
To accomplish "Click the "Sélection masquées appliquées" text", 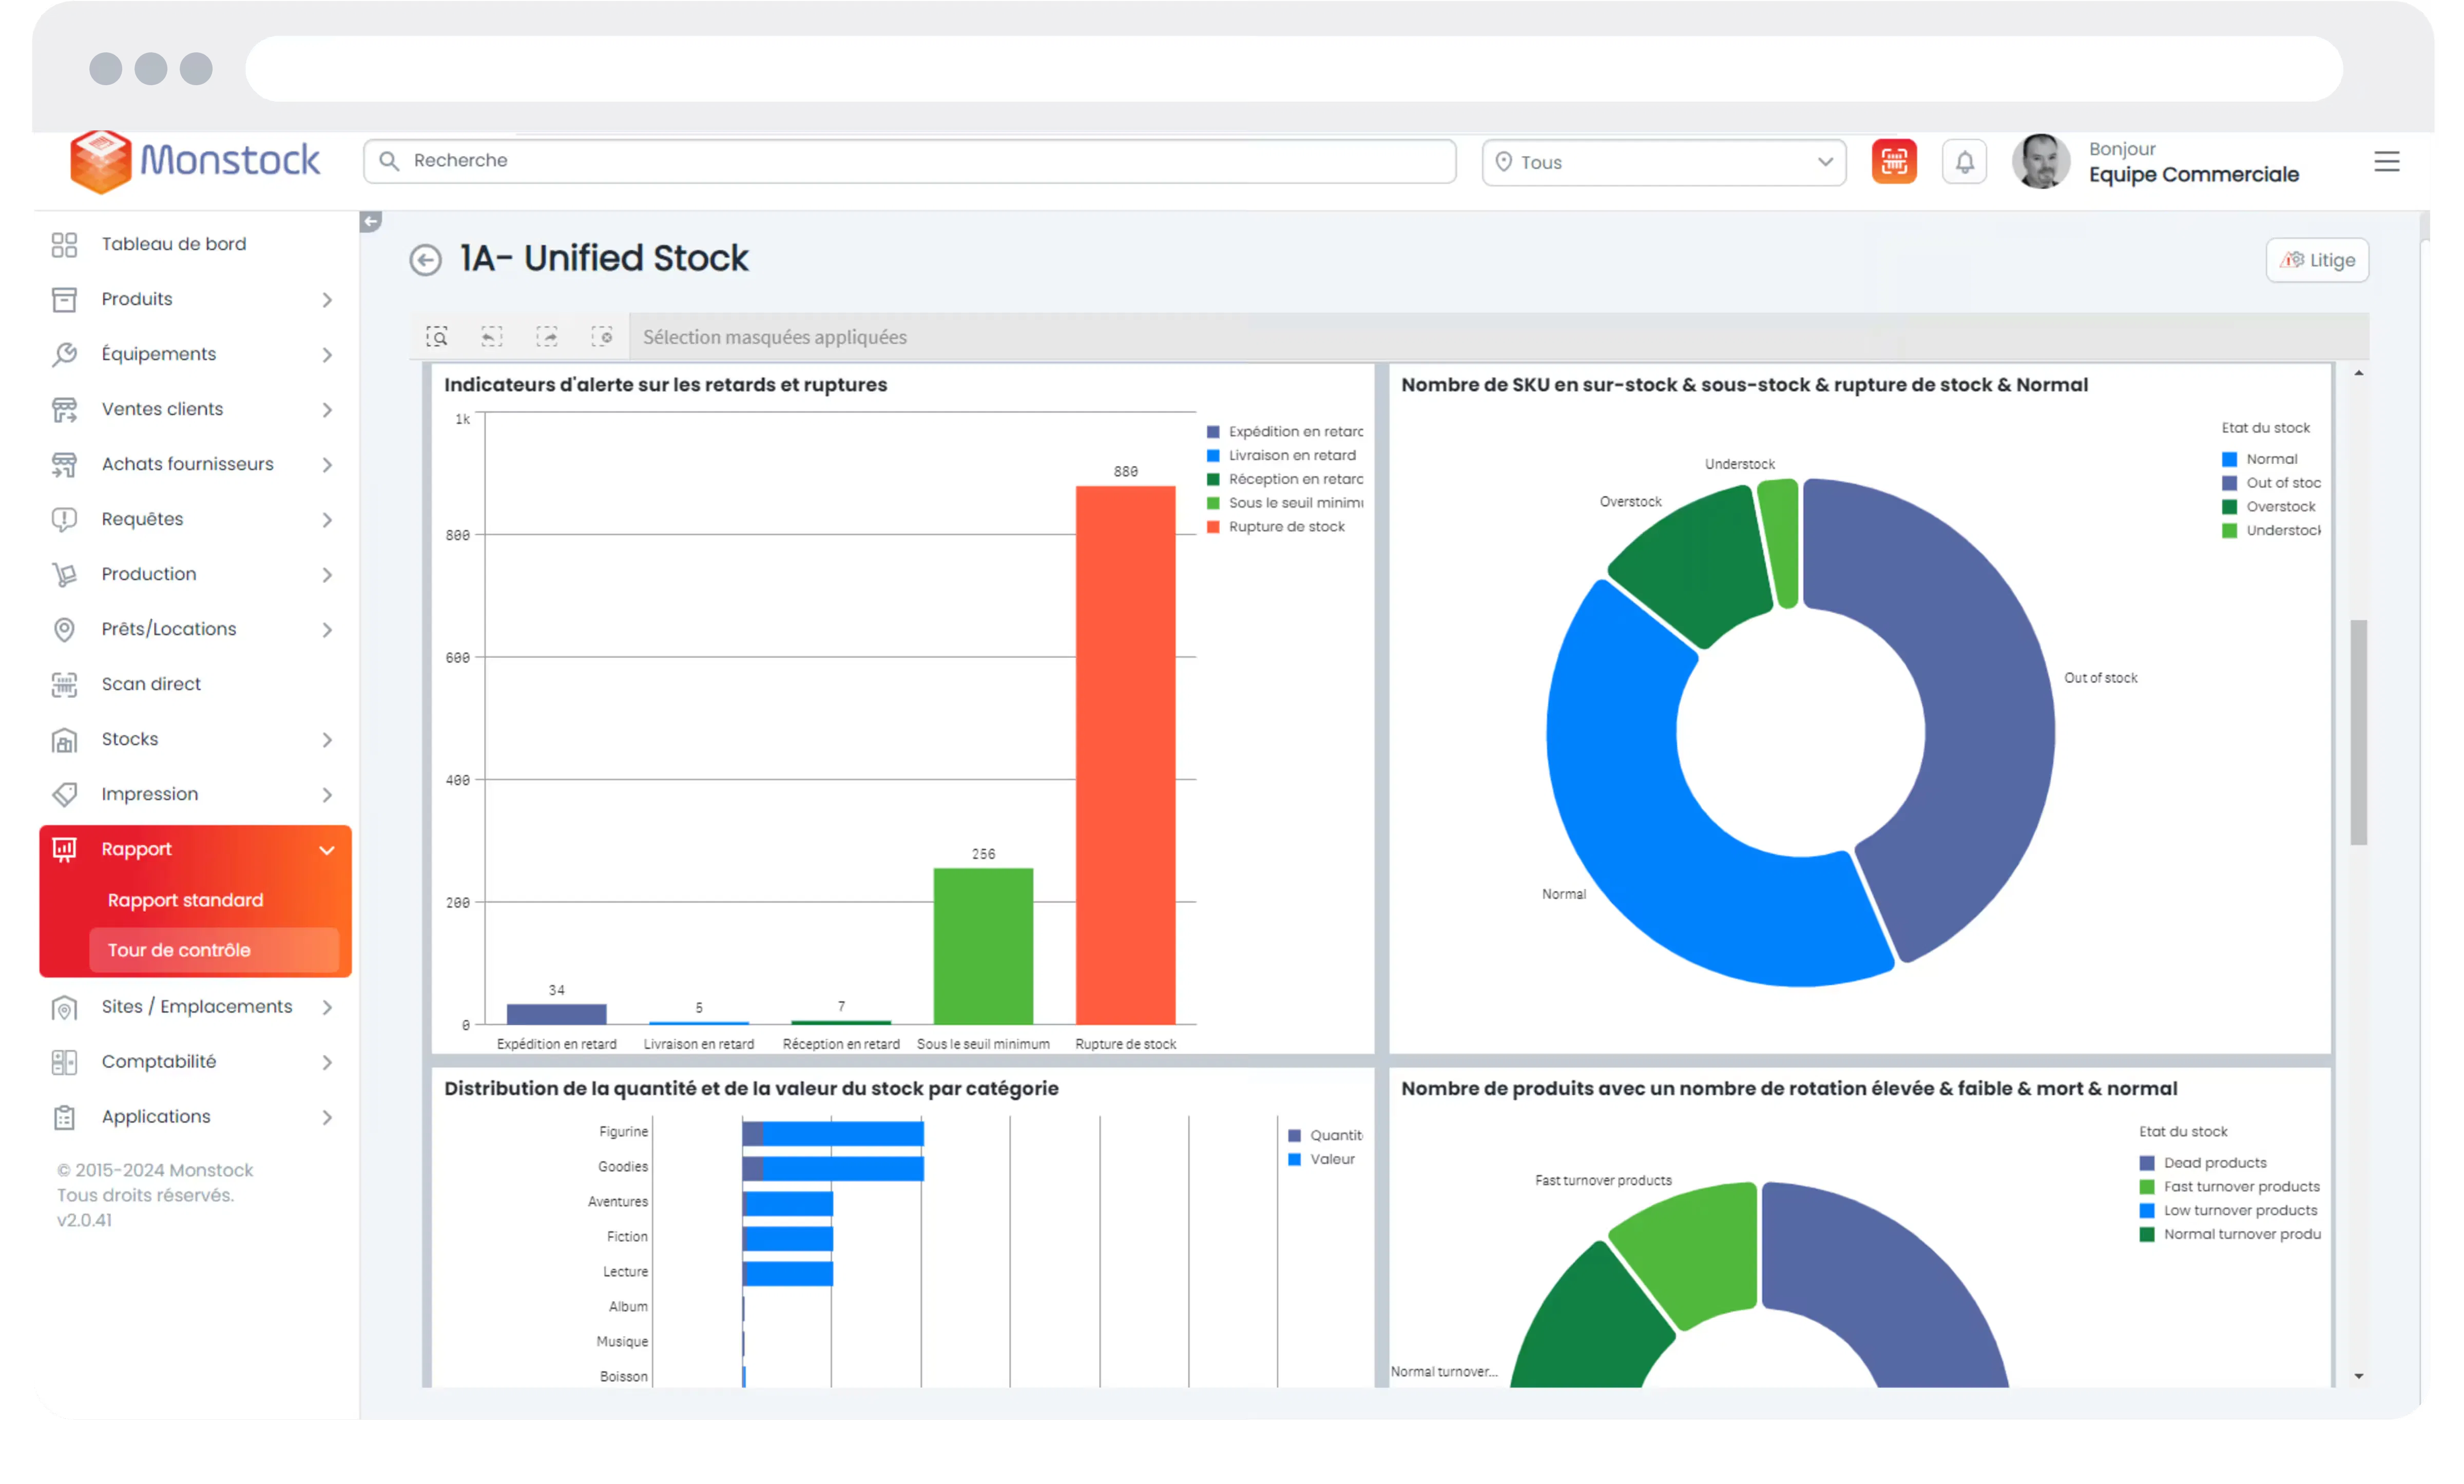I will 775,338.
